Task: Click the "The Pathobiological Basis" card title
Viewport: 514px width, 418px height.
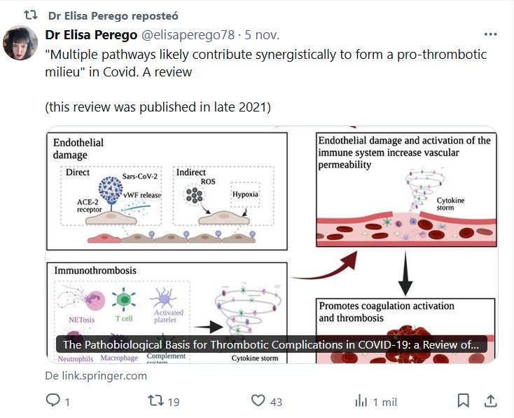Action: 271,344
